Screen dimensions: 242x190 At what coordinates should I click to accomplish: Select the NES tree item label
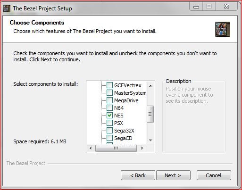click(x=119, y=116)
